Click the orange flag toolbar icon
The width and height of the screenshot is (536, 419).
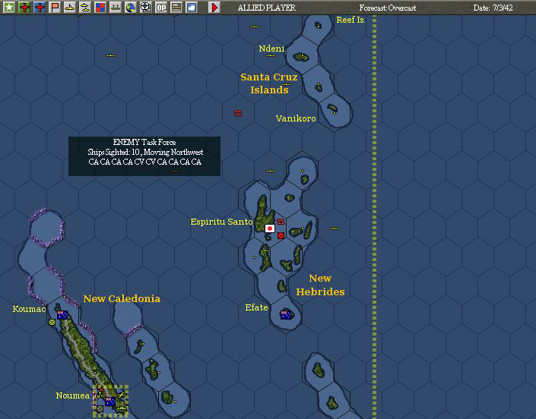55,7
